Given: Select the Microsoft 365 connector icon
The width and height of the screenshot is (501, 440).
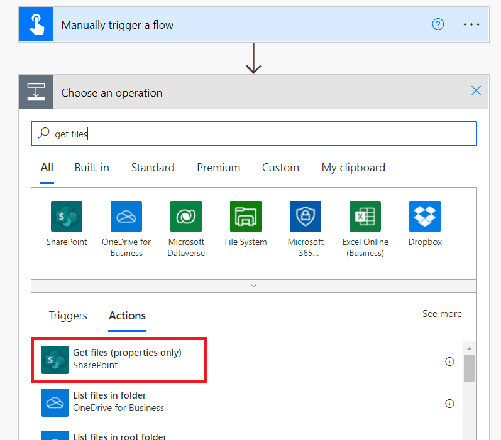Looking at the screenshot, I should pos(306,217).
